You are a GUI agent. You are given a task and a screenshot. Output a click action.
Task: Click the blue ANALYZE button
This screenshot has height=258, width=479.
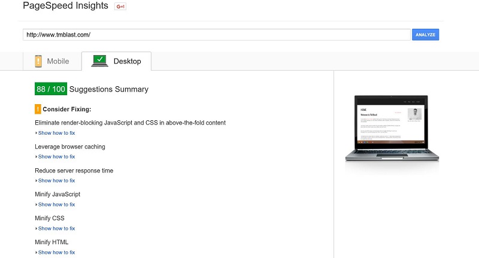[425, 35]
